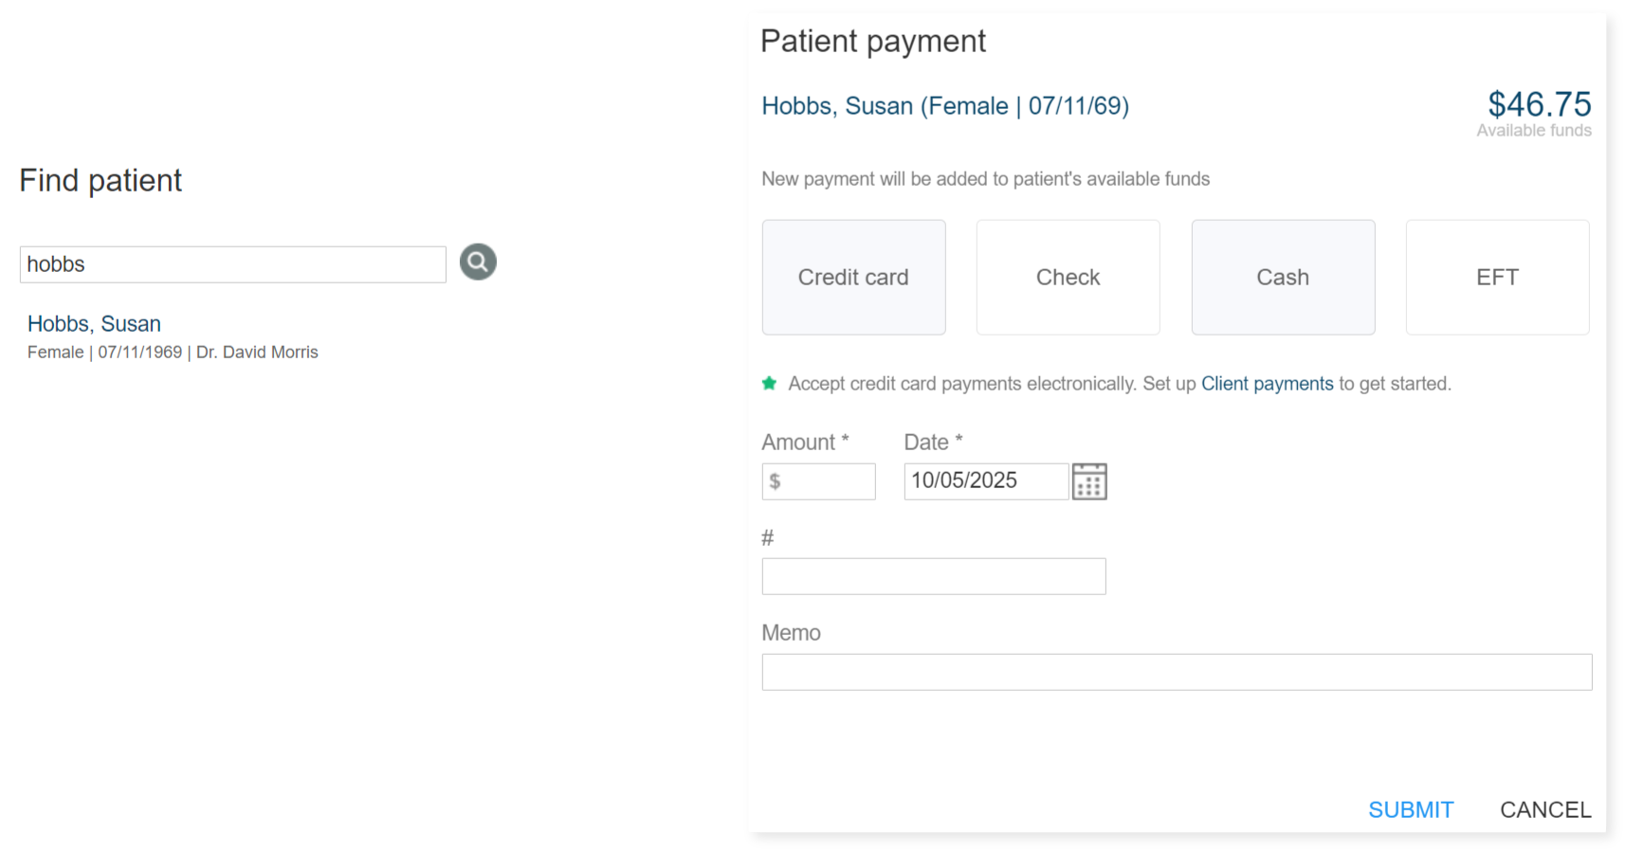Click the patient details line under Hobbs

point(173,353)
